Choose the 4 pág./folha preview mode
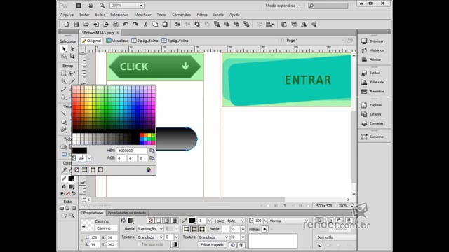This screenshot has width=449, height=252. 175,41
